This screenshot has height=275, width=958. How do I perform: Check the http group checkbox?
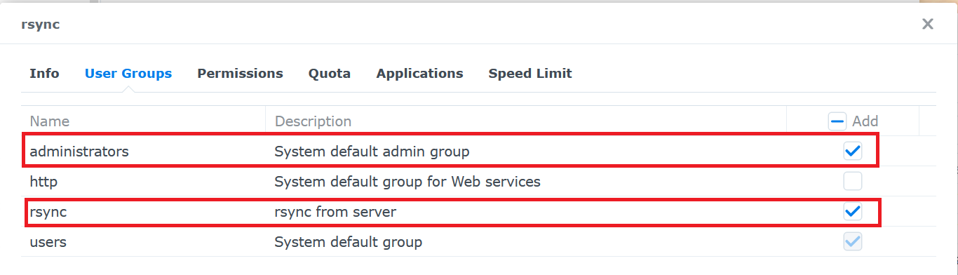pyautogui.click(x=853, y=182)
